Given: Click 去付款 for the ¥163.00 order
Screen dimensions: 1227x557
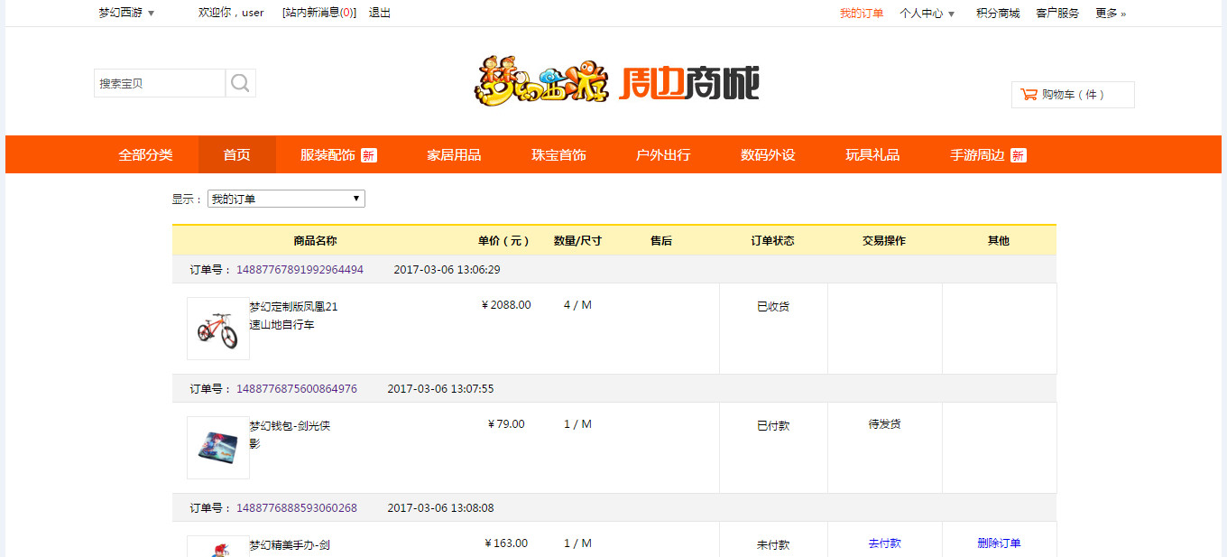Looking at the screenshot, I should [x=884, y=543].
